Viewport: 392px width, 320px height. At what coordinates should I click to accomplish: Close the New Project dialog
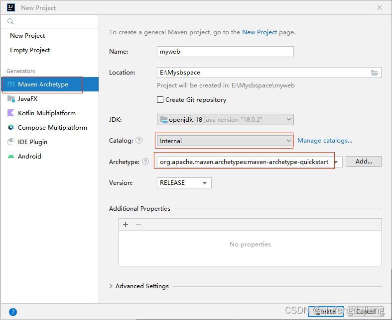click(x=380, y=7)
